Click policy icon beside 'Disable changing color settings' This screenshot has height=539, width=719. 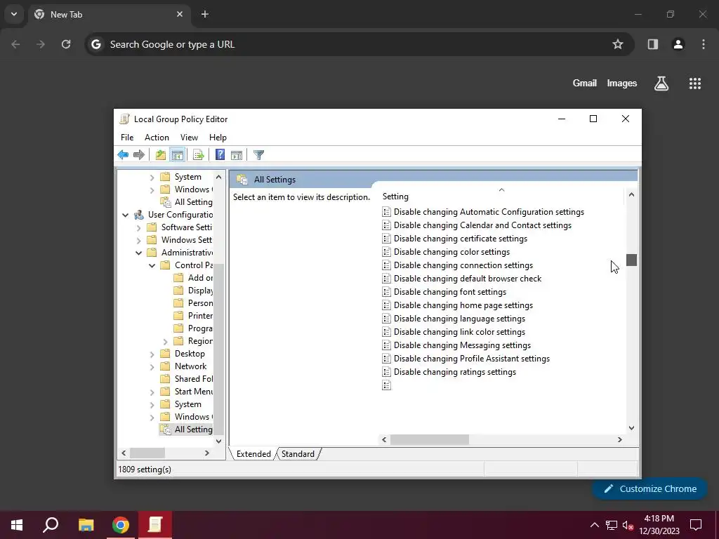[x=387, y=252]
